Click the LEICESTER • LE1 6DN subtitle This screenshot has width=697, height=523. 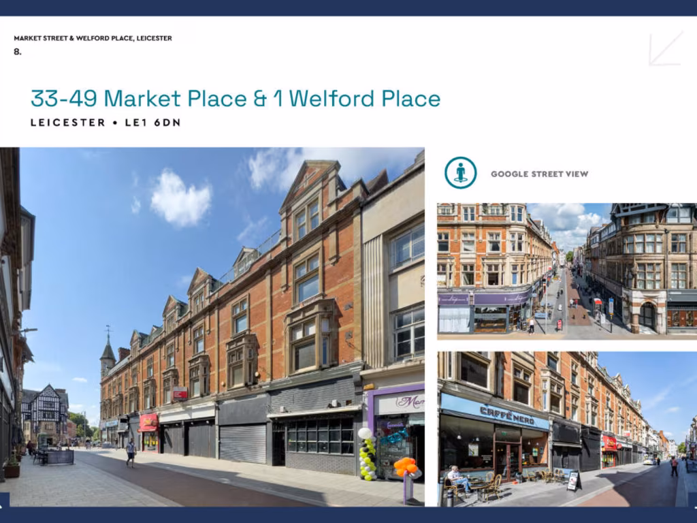(x=105, y=123)
